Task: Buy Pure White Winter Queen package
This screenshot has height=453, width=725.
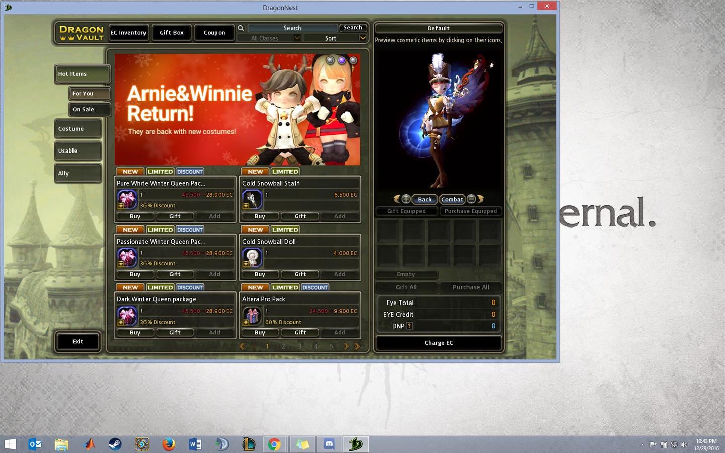Action: pyautogui.click(x=135, y=216)
